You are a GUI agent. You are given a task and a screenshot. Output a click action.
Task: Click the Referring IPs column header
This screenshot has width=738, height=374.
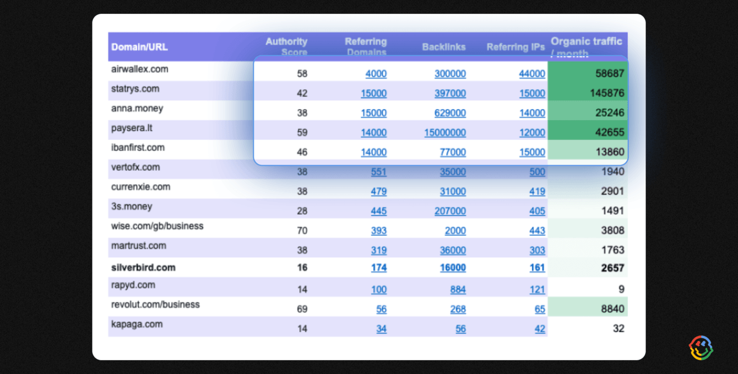515,47
